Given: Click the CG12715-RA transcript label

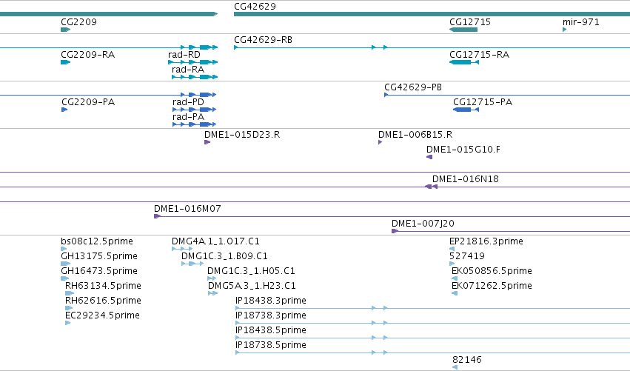Looking at the screenshot, I should point(479,55).
